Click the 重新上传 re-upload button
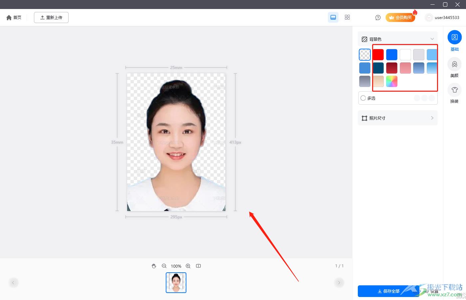Image resolution: width=466 pixels, height=300 pixels. tap(51, 18)
